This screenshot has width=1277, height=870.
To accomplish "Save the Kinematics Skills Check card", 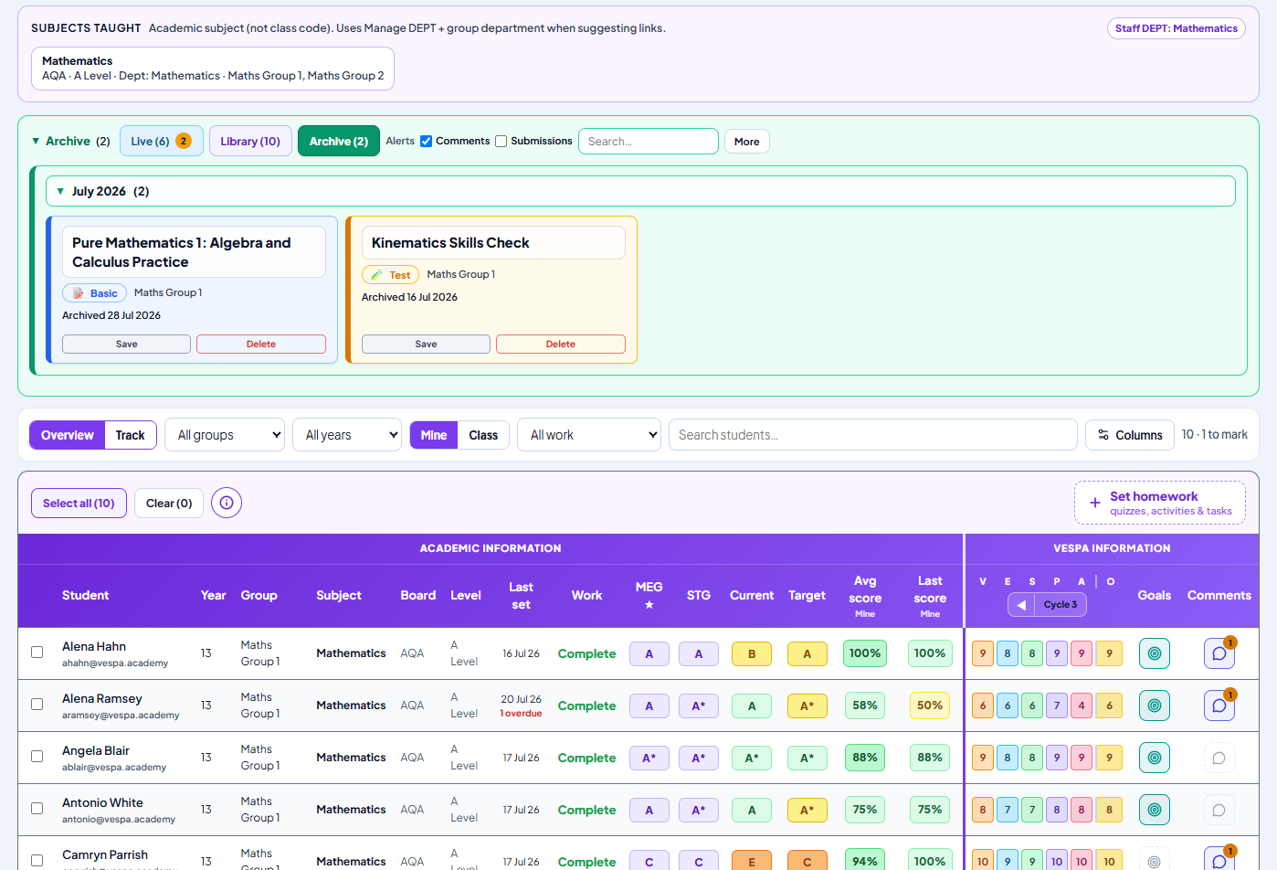I will (x=426, y=344).
